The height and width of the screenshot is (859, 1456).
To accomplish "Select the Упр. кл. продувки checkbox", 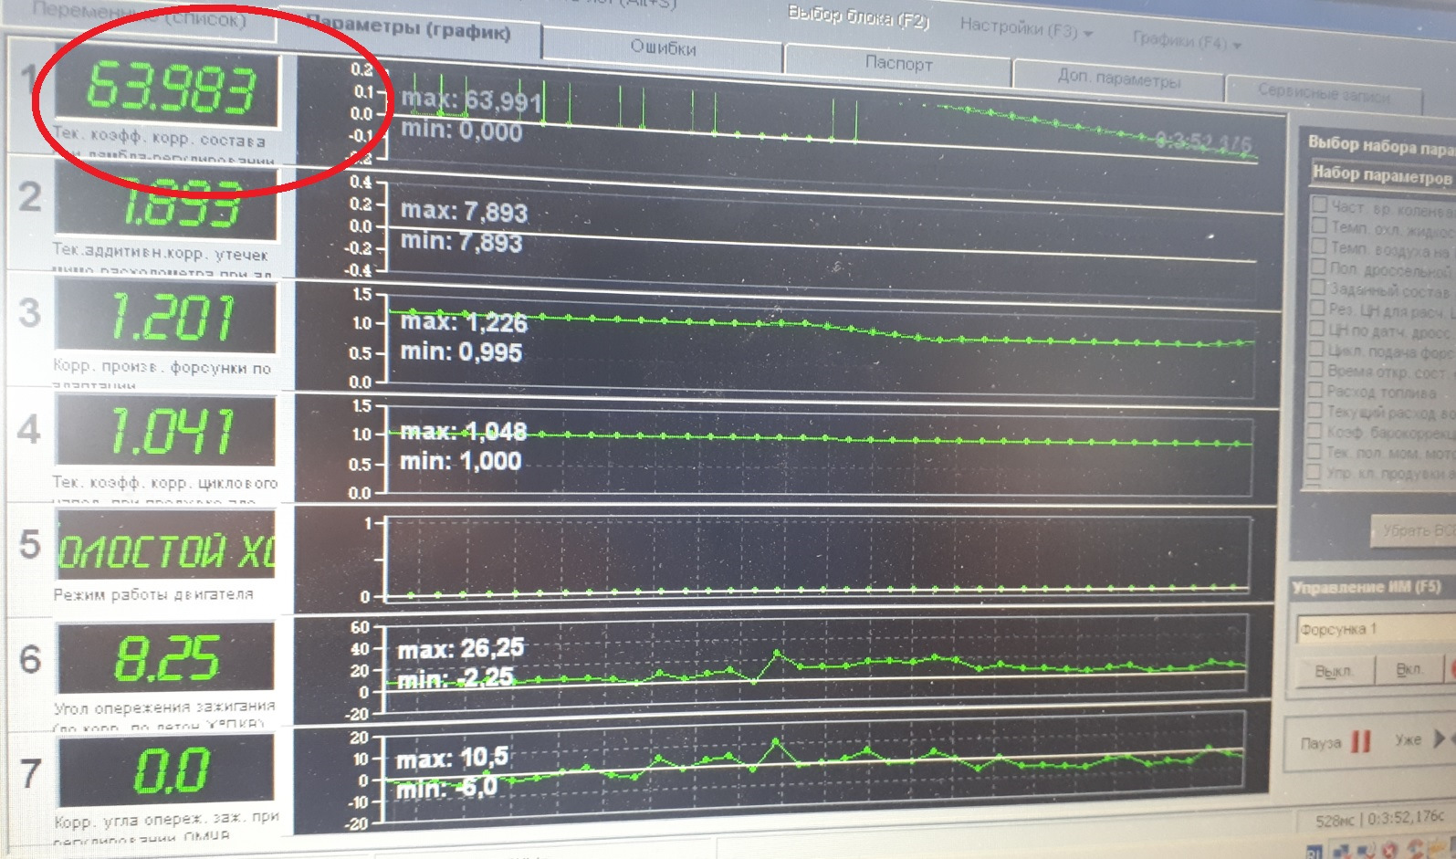I will pos(1313,471).
